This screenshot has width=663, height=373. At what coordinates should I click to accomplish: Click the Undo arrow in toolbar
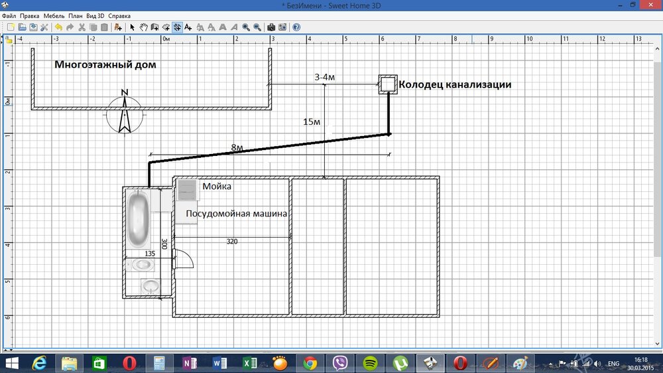(x=58, y=27)
